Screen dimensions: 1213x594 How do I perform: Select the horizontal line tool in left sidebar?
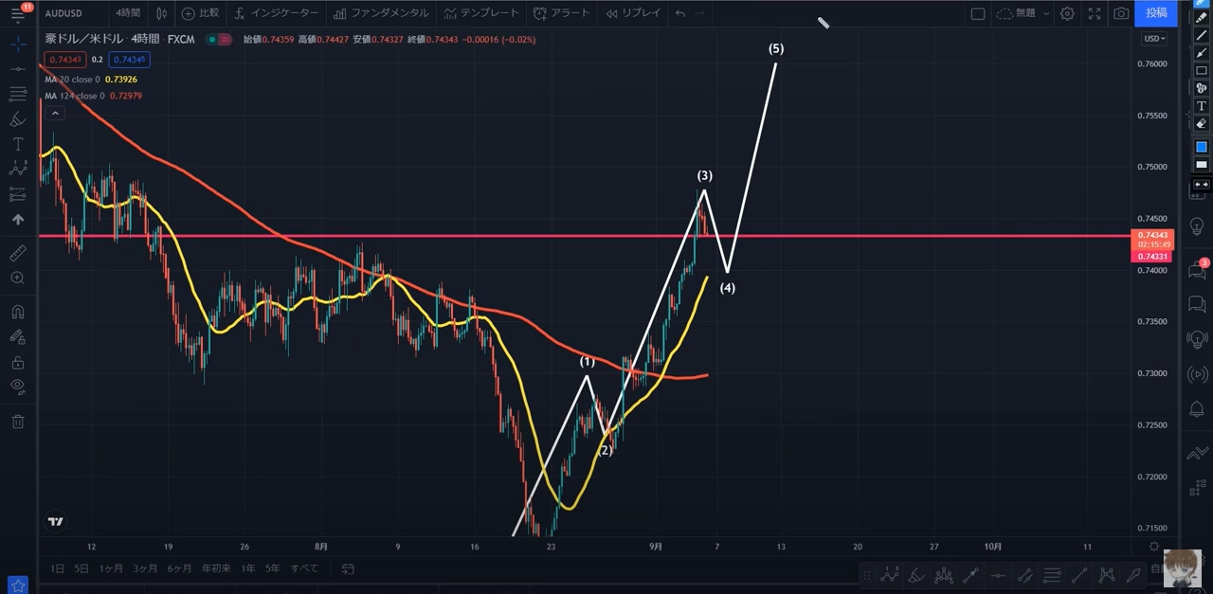(x=17, y=69)
